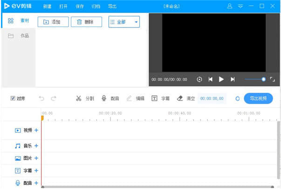Click the add (添加) material button
Viewport: 281px width, 189px height.
coord(53,22)
